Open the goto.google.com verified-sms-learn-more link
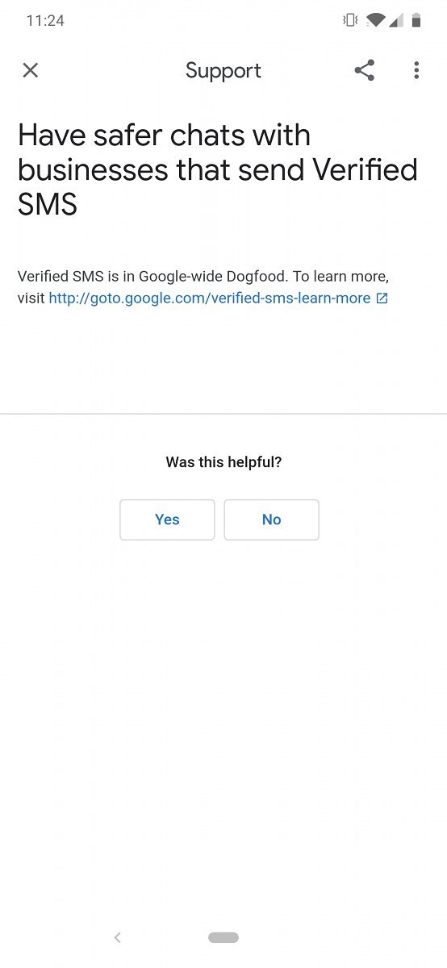 pos(210,298)
